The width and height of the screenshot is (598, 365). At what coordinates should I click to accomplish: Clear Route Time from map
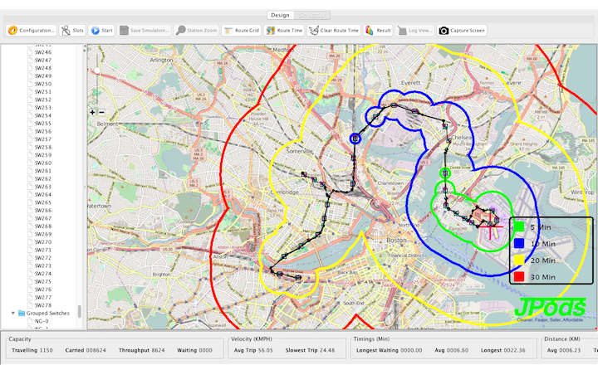(334, 31)
